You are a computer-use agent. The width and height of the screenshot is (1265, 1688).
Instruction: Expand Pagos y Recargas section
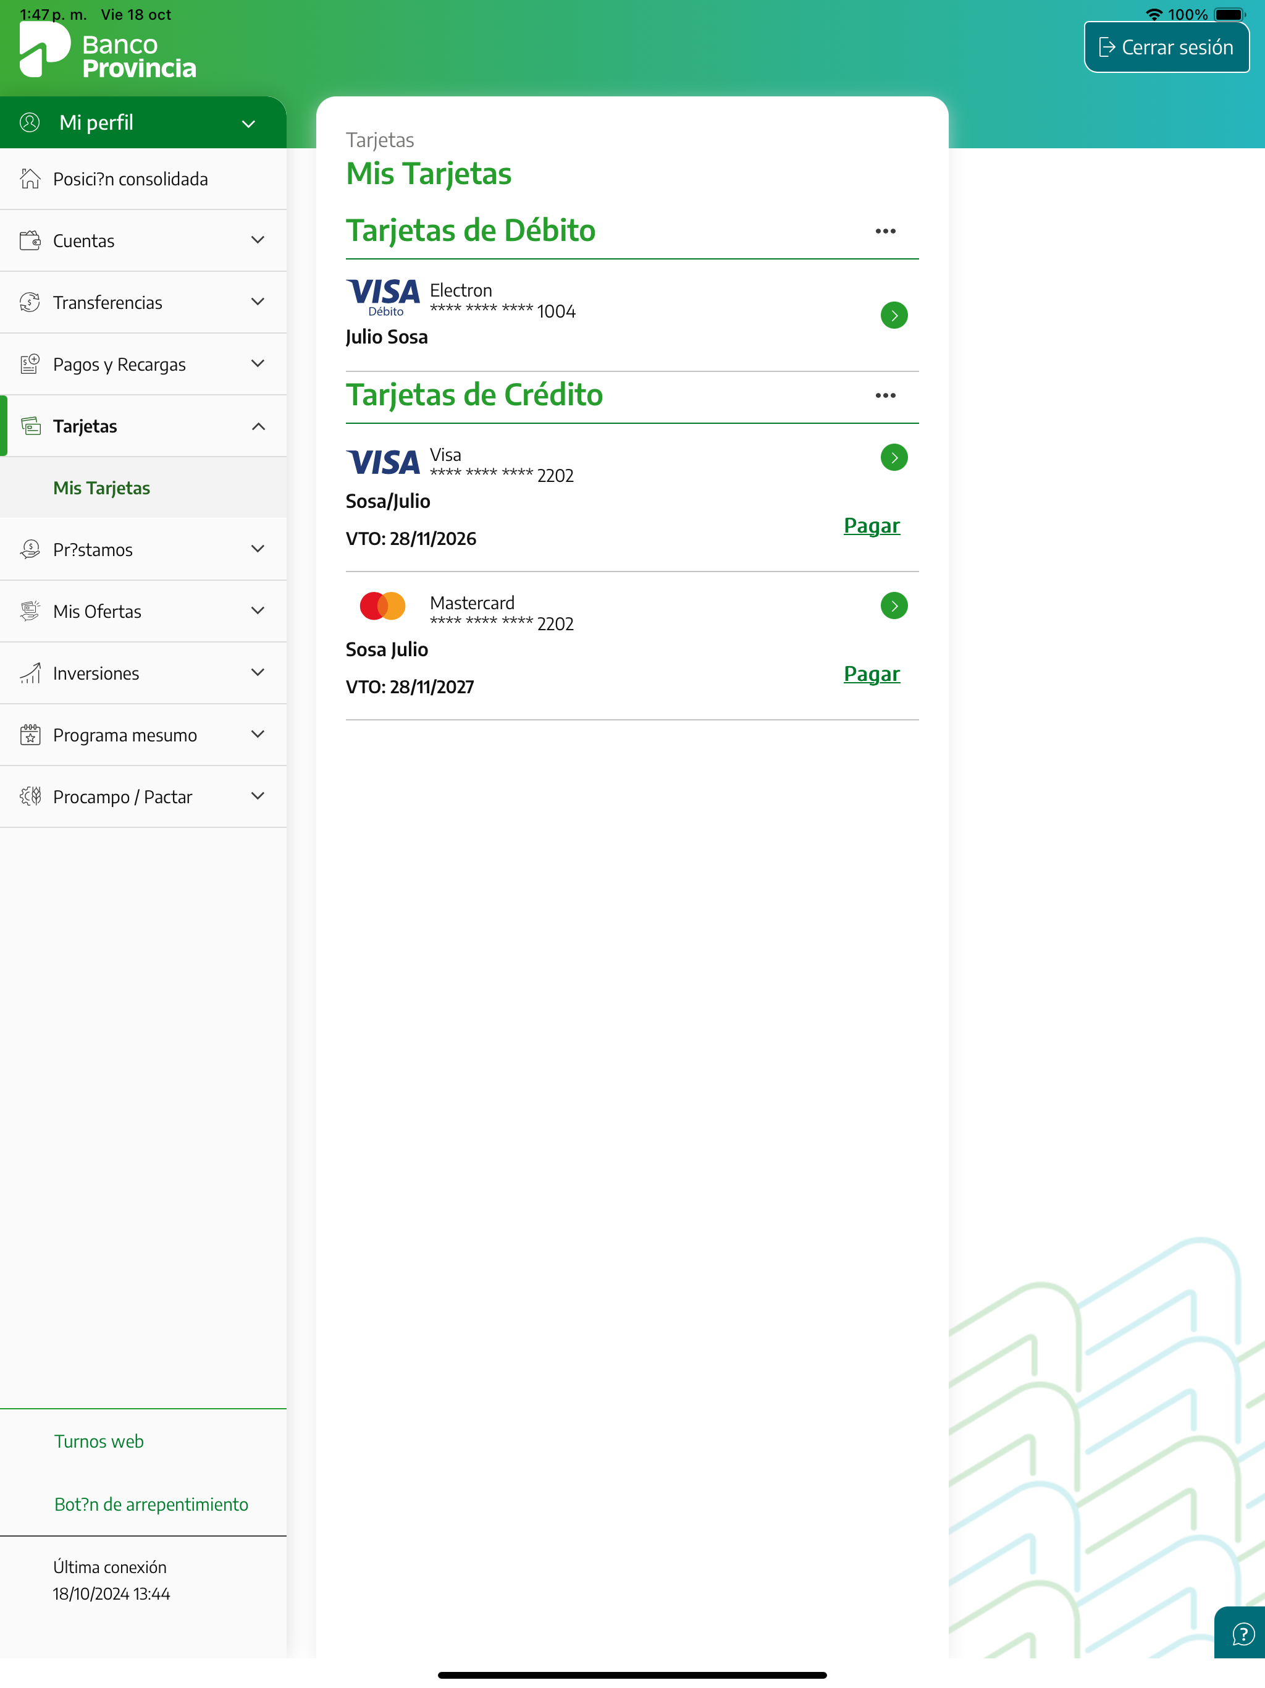point(257,364)
